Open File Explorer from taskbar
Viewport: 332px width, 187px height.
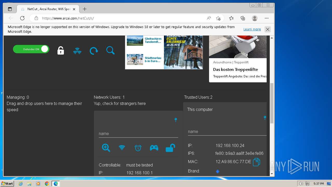point(29,184)
